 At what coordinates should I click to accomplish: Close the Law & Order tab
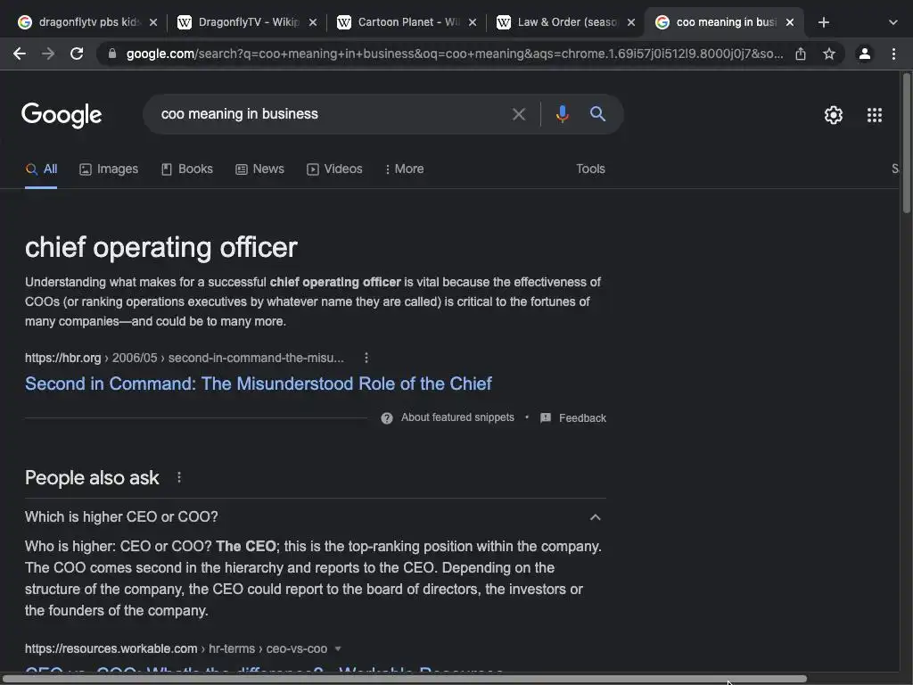point(631,22)
